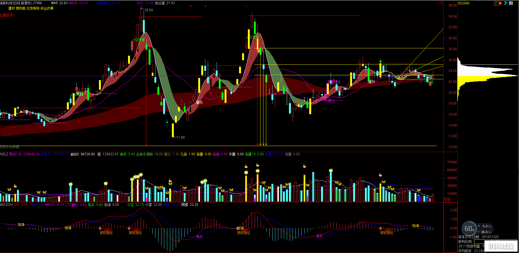
Task: Click the 主题投资 label
Action: (x=7, y=15)
